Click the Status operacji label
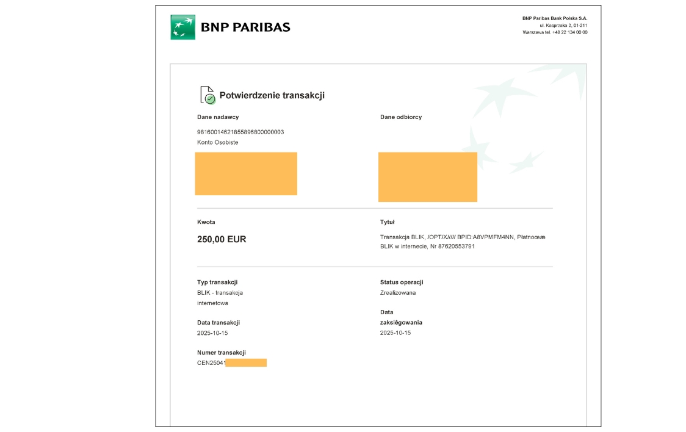The image size is (686, 432). pos(402,283)
